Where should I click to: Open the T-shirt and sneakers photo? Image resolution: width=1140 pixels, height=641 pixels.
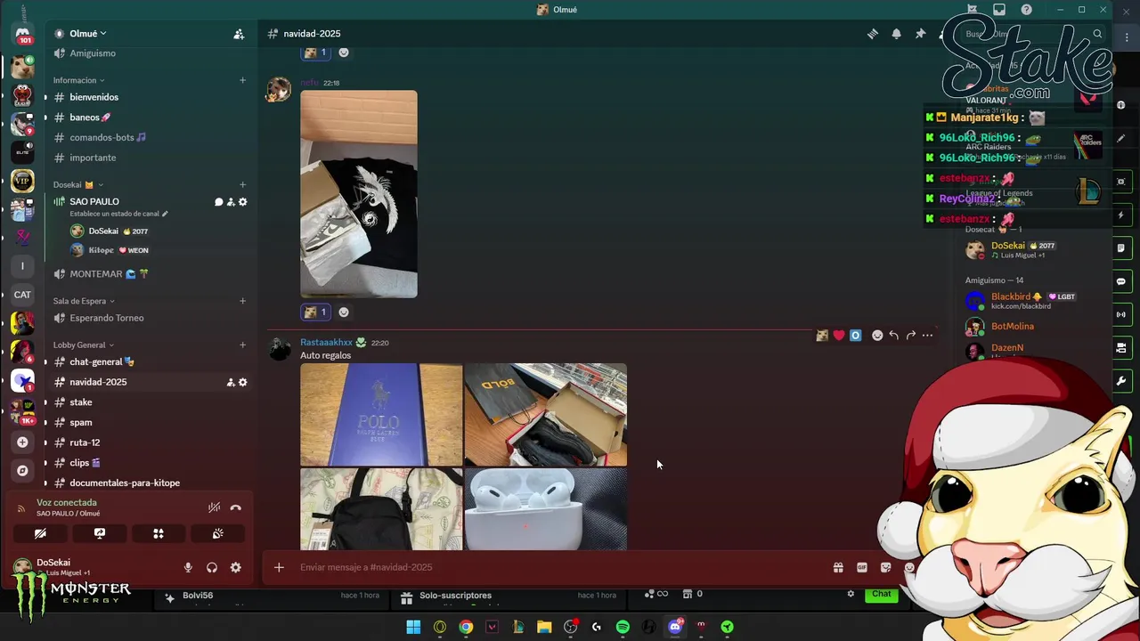[x=359, y=194]
